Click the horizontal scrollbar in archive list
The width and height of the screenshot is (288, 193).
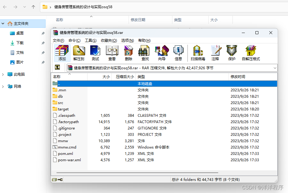pyautogui.click(x=137, y=173)
